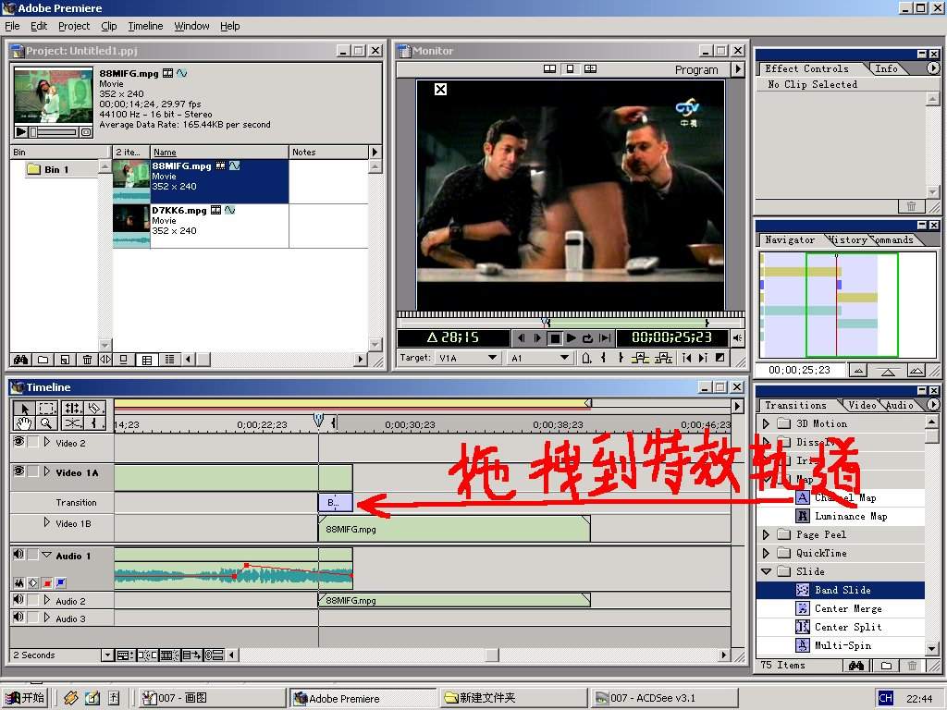The image size is (947, 710).
Task: Open the Clip menu
Action: pos(109,26)
